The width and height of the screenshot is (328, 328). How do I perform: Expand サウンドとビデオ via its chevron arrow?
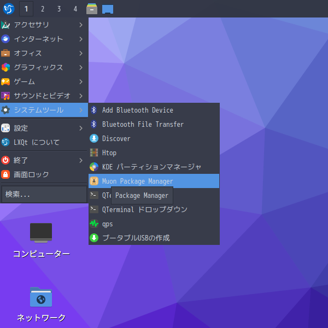click(81, 96)
